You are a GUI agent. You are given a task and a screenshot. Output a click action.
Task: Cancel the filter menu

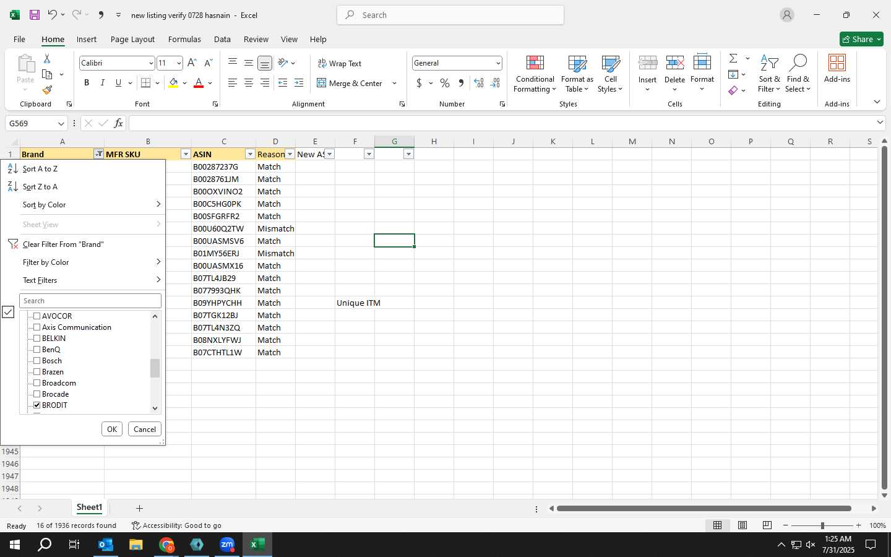[x=145, y=429]
